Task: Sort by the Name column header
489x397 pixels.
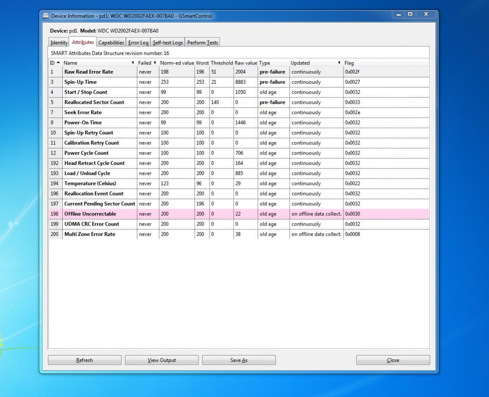Action: [99, 63]
